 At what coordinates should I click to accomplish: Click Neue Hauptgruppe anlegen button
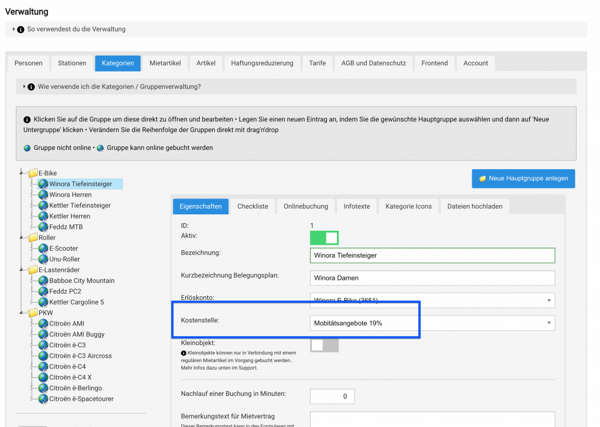[x=523, y=179]
